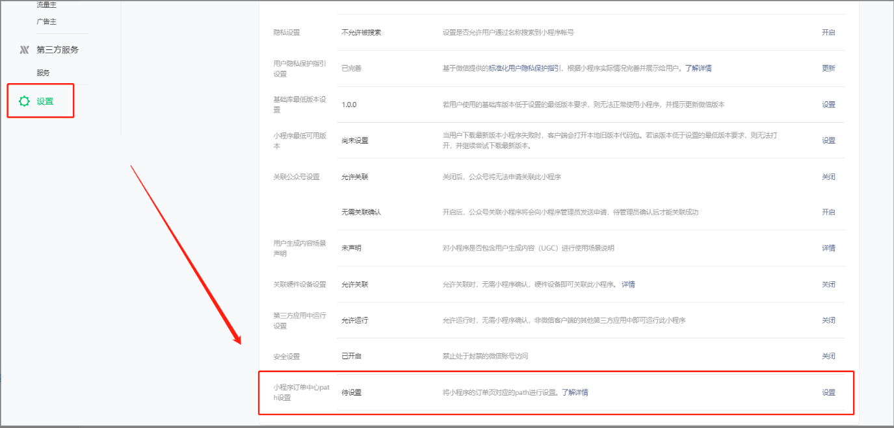The image size is (894, 428).
Task: Click 关闭 for 第三方应用中运行设置
Action: click(828, 320)
